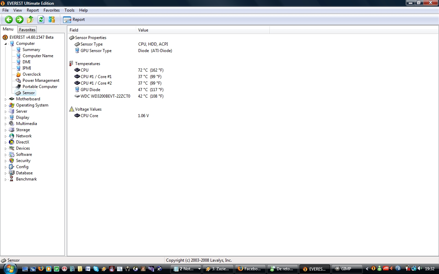Screen dimensions: 439x274
Task: Select the GPU Diode temperature row
Action: click(119, 90)
